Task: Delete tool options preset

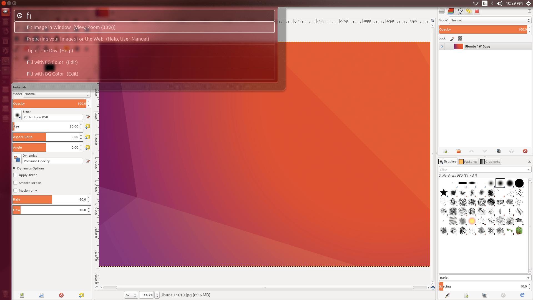Action: (x=61, y=295)
